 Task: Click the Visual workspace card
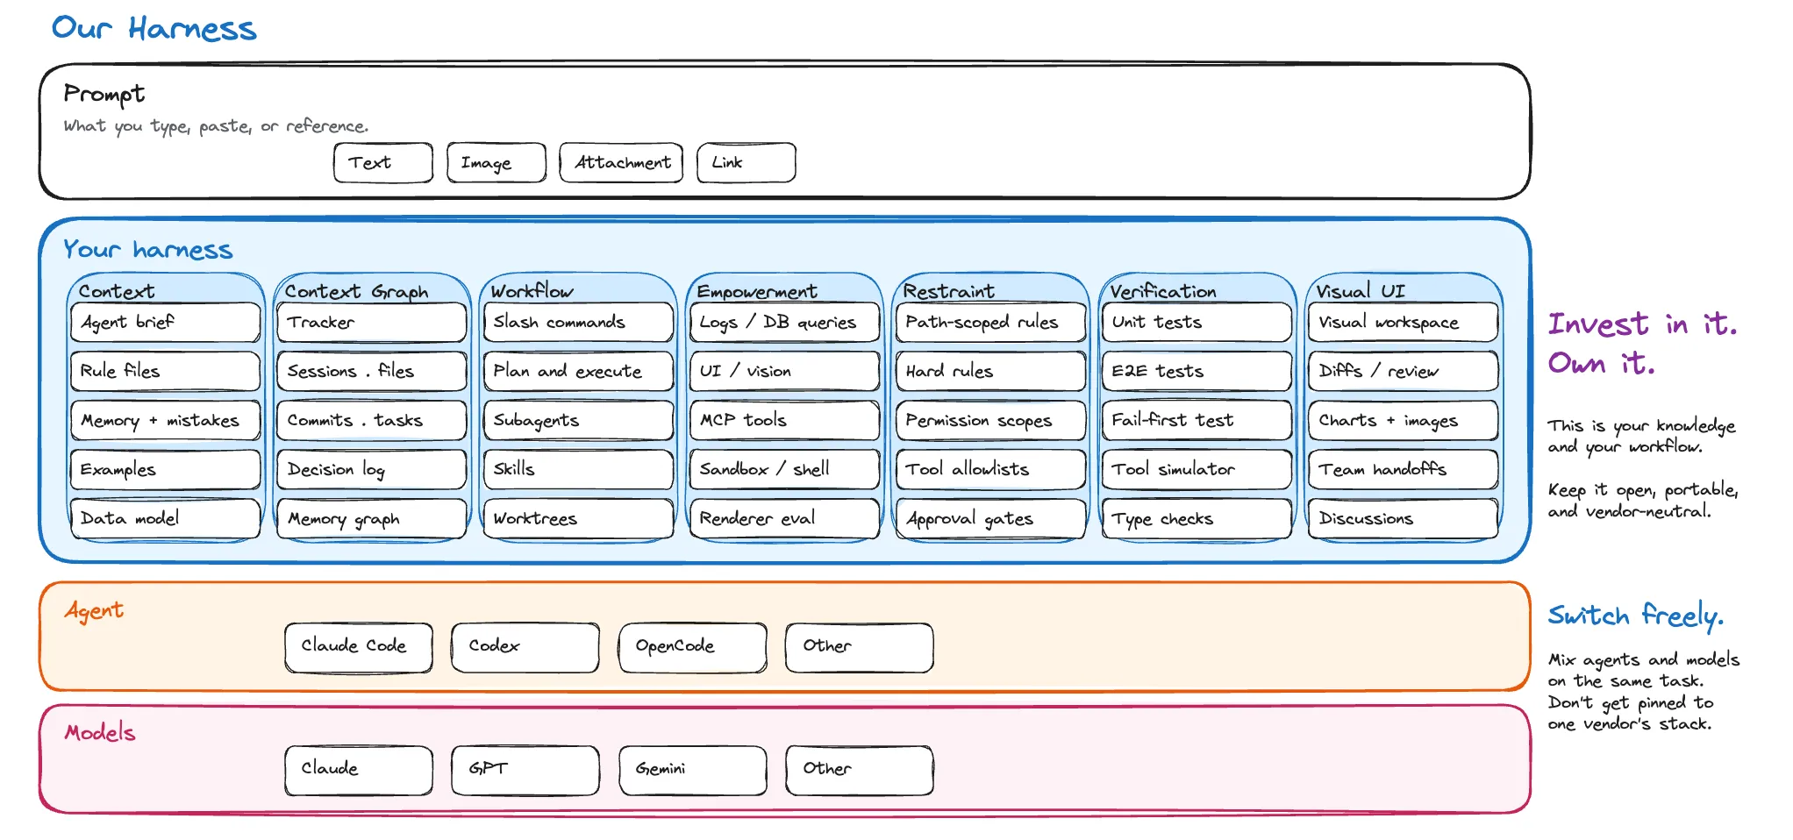coord(1404,323)
